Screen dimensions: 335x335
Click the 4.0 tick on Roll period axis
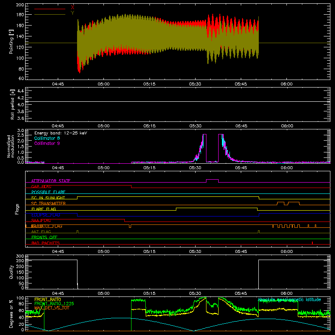[21, 105]
